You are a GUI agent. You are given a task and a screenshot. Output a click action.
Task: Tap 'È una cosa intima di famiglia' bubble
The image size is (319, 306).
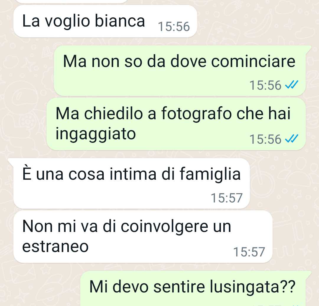coord(131,184)
